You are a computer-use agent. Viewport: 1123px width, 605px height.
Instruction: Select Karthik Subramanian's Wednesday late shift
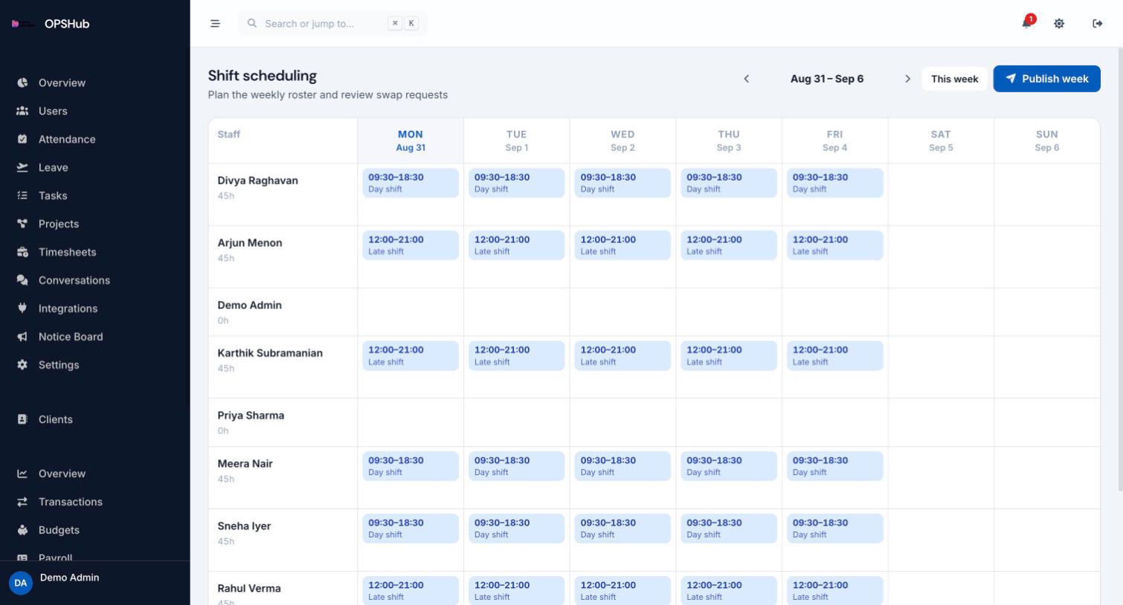coord(622,355)
